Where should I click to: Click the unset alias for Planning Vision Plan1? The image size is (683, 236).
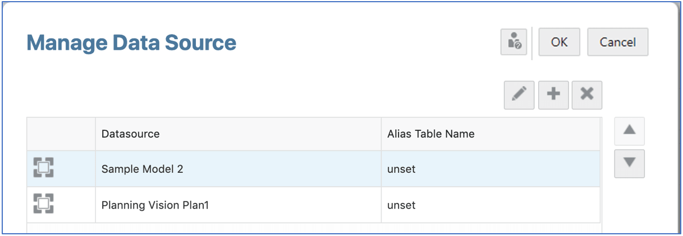tap(401, 205)
